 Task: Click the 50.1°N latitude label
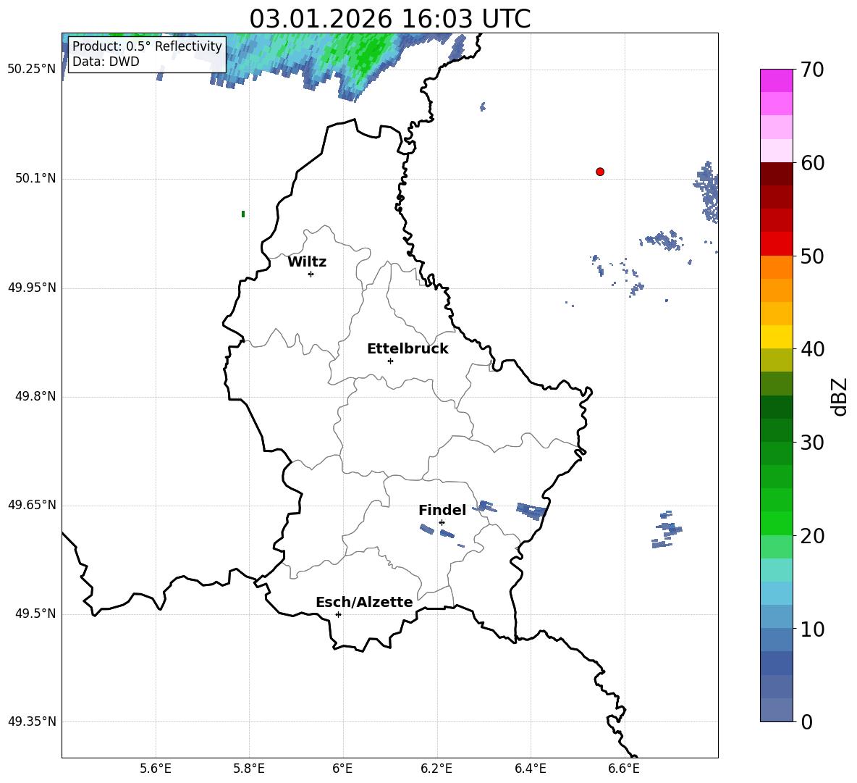[35, 178]
